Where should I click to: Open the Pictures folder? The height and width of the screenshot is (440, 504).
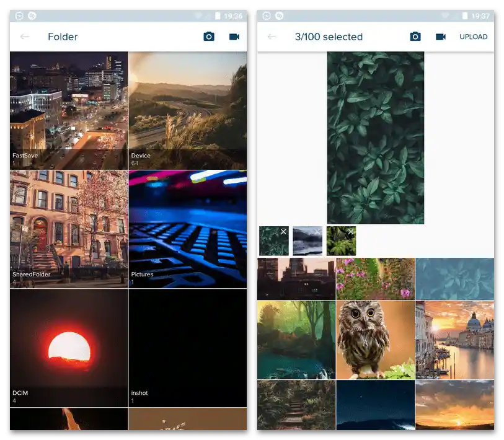point(188,229)
